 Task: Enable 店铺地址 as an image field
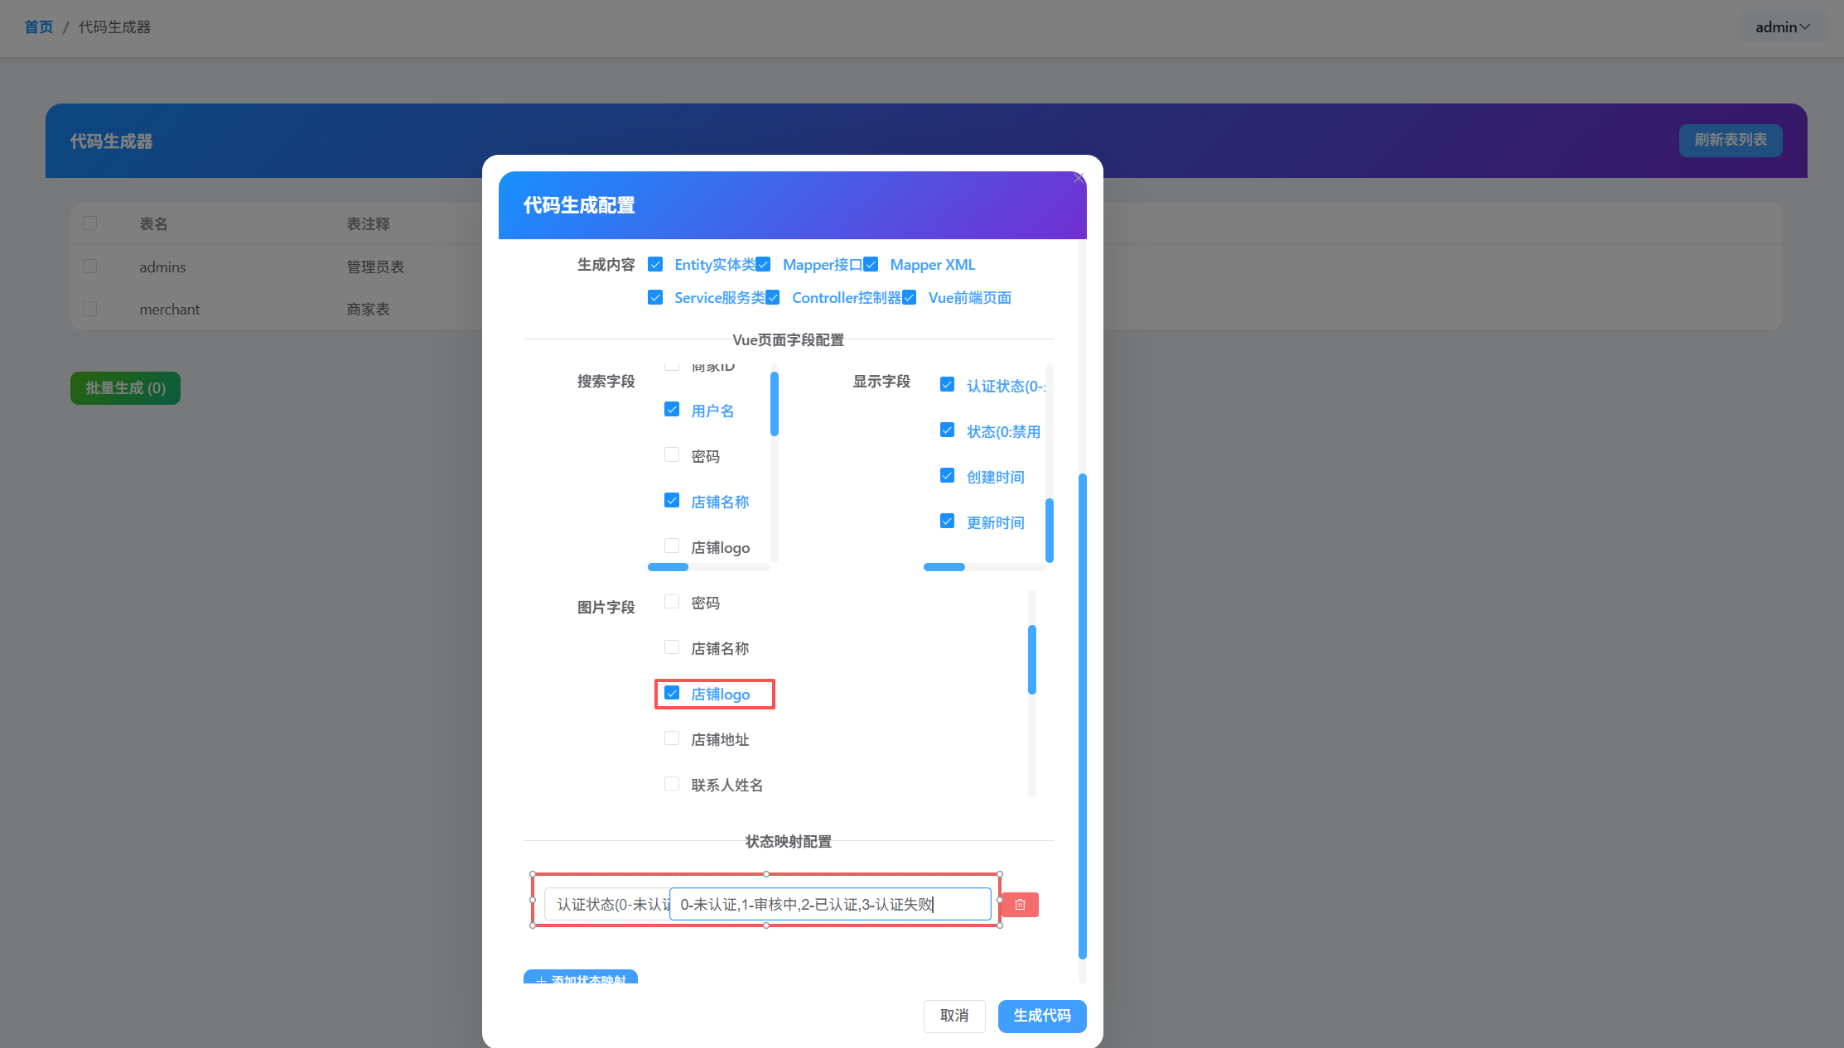click(x=671, y=738)
